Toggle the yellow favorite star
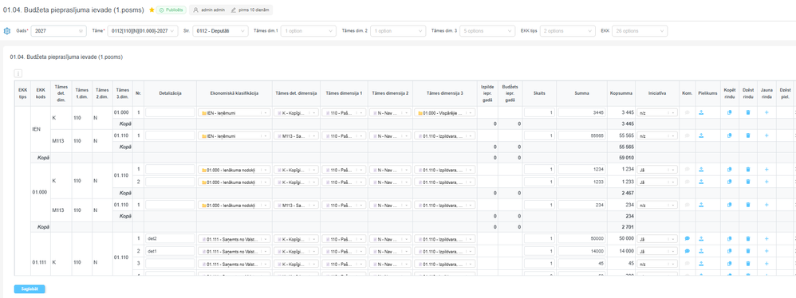This screenshot has width=796, height=298. pyautogui.click(x=152, y=10)
